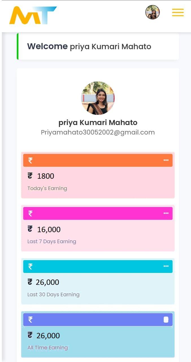This screenshot has height=362, width=191.
Task: Click the white icon on All Time header
Action: 166,320
